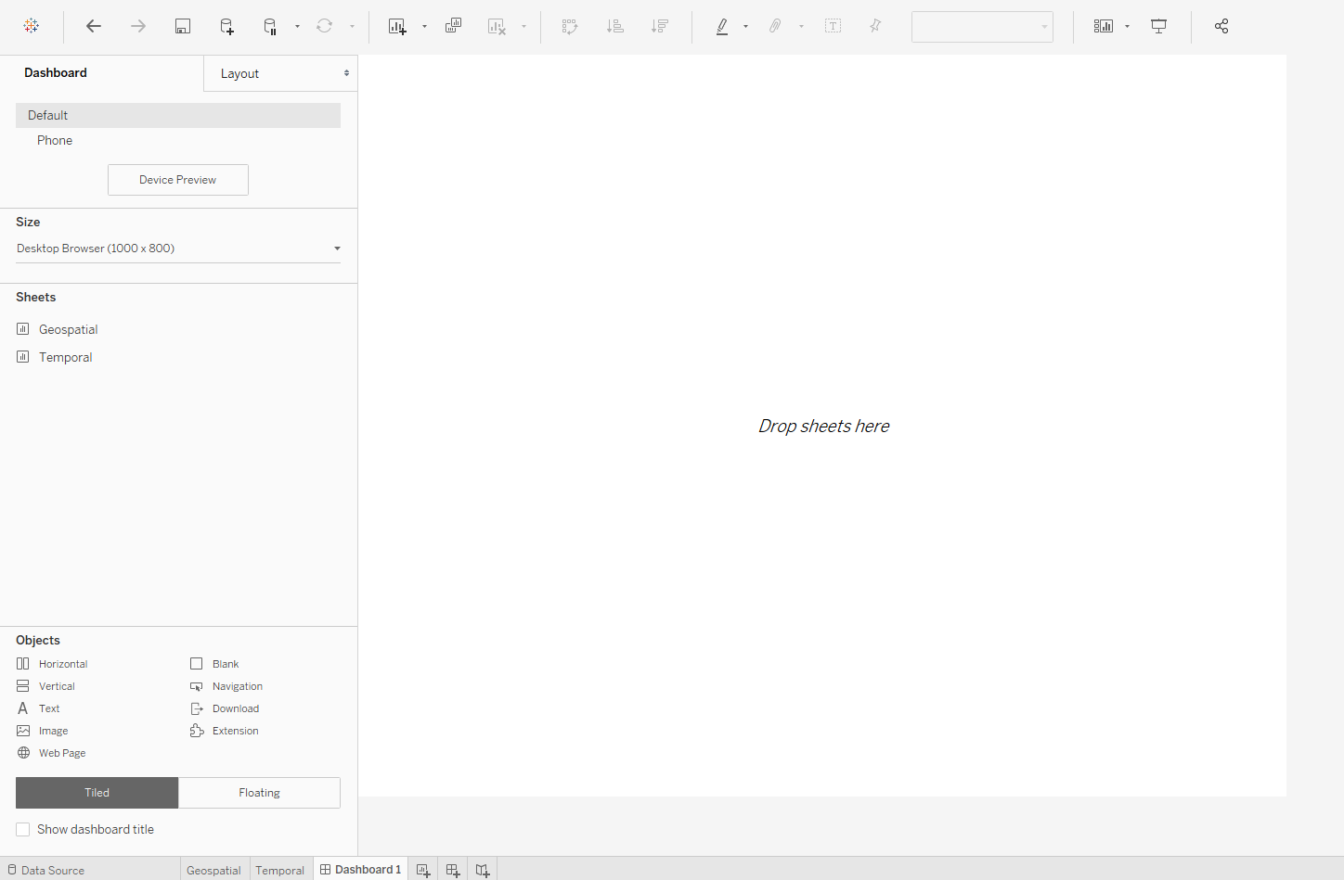Click the Tableau logo icon in the toolbar
The width and height of the screenshot is (1344, 880).
click(32, 26)
